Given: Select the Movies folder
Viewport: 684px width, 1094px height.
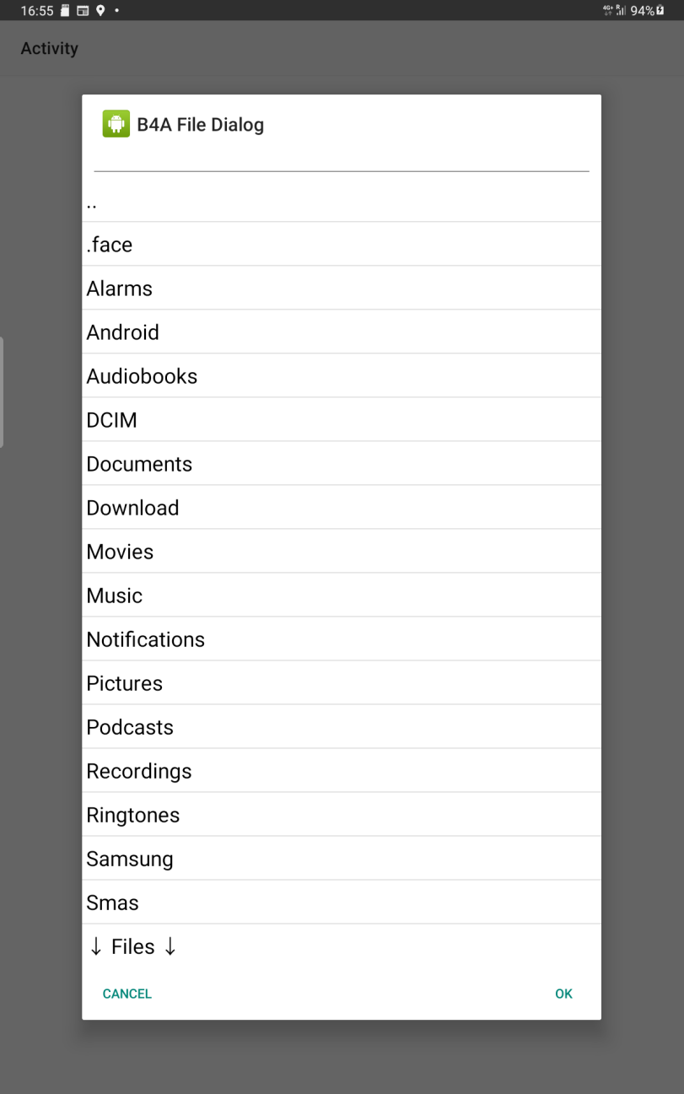Looking at the screenshot, I should click(x=341, y=552).
